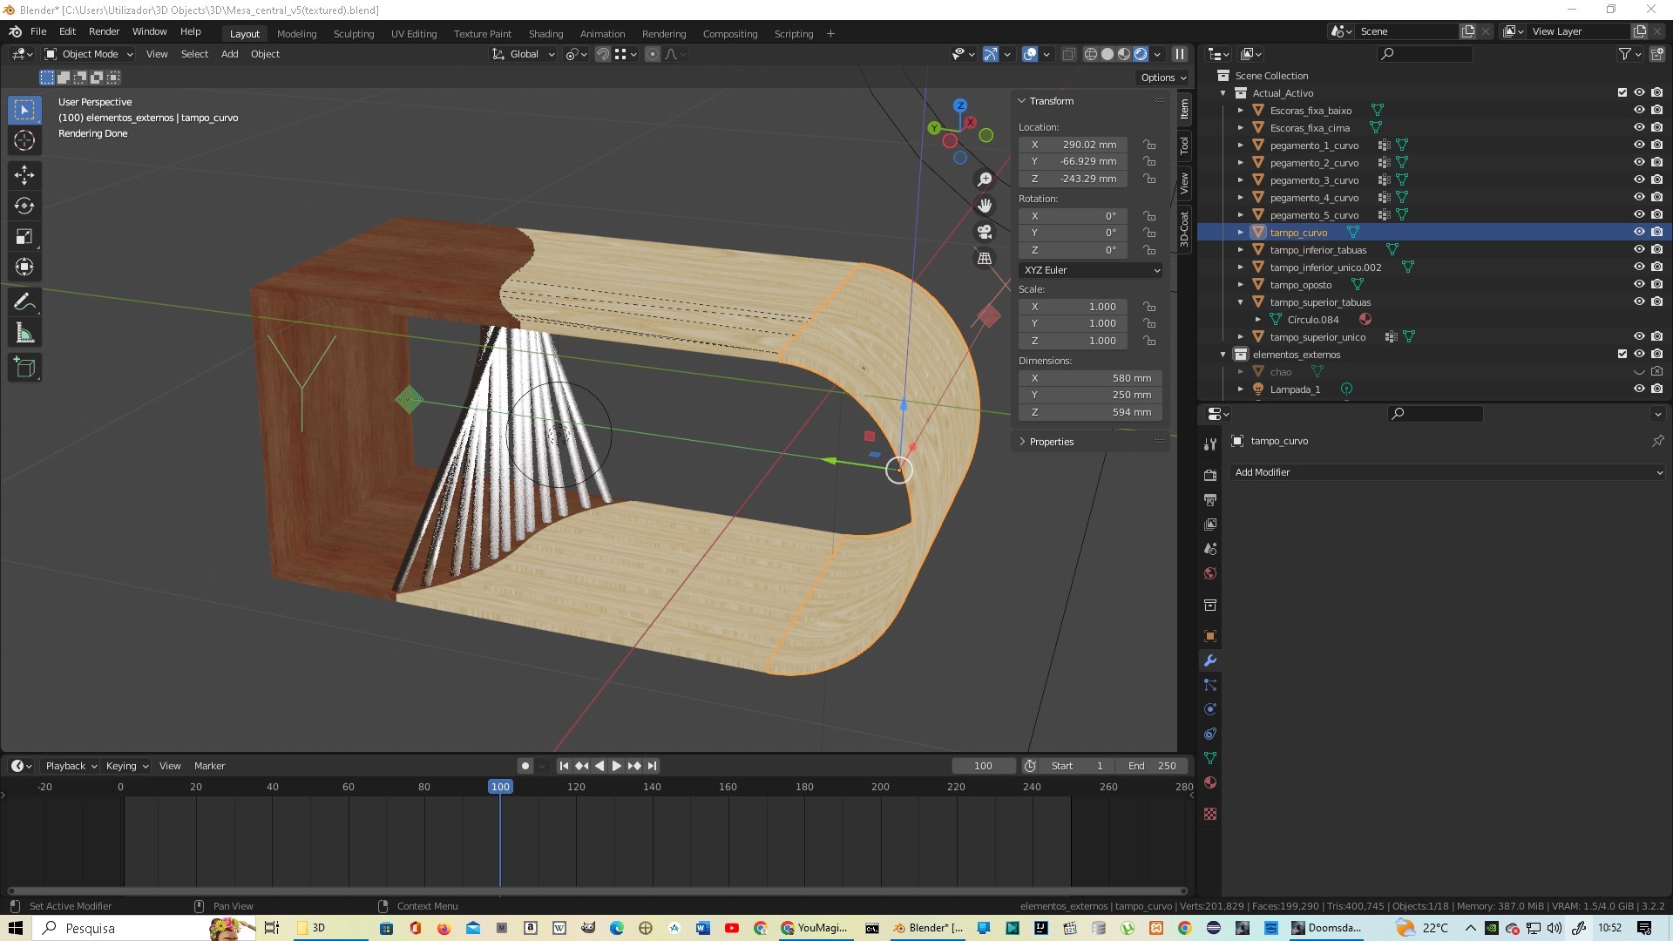Select the Measure ruler tool
The image size is (1673, 941).
[24, 334]
